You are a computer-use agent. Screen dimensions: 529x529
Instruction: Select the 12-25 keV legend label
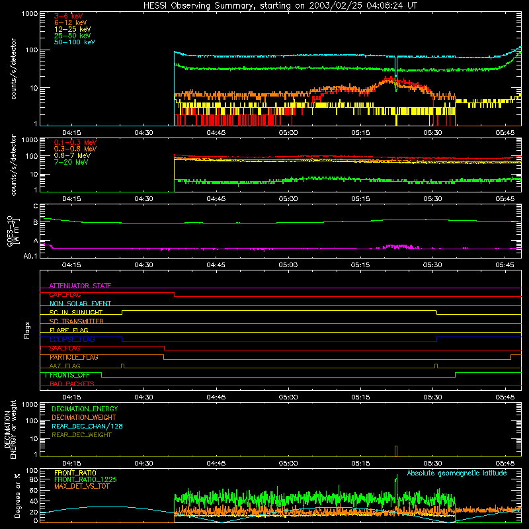(72, 29)
